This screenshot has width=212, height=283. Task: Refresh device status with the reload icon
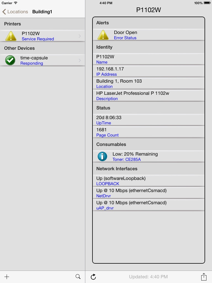tap(93, 277)
